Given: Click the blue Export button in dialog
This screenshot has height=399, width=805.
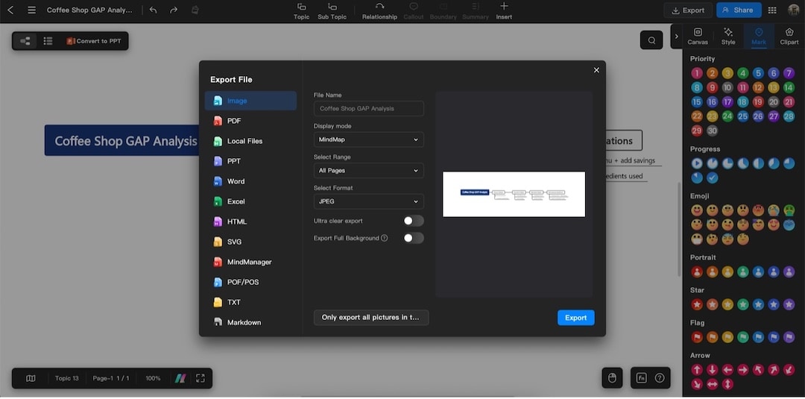Looking at the screenshot, I should (x=576, y=318).
